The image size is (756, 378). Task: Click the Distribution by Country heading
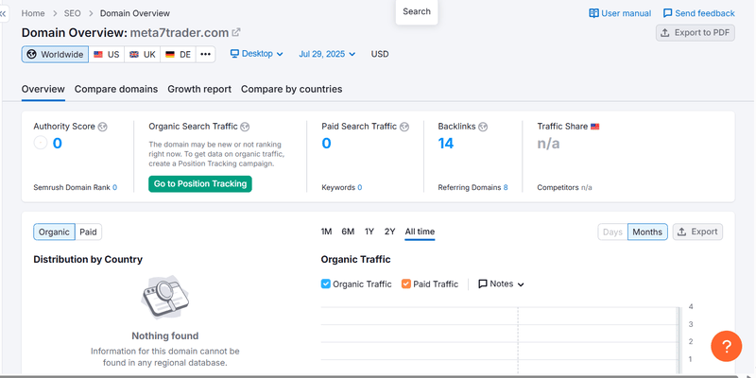(88, 259)
